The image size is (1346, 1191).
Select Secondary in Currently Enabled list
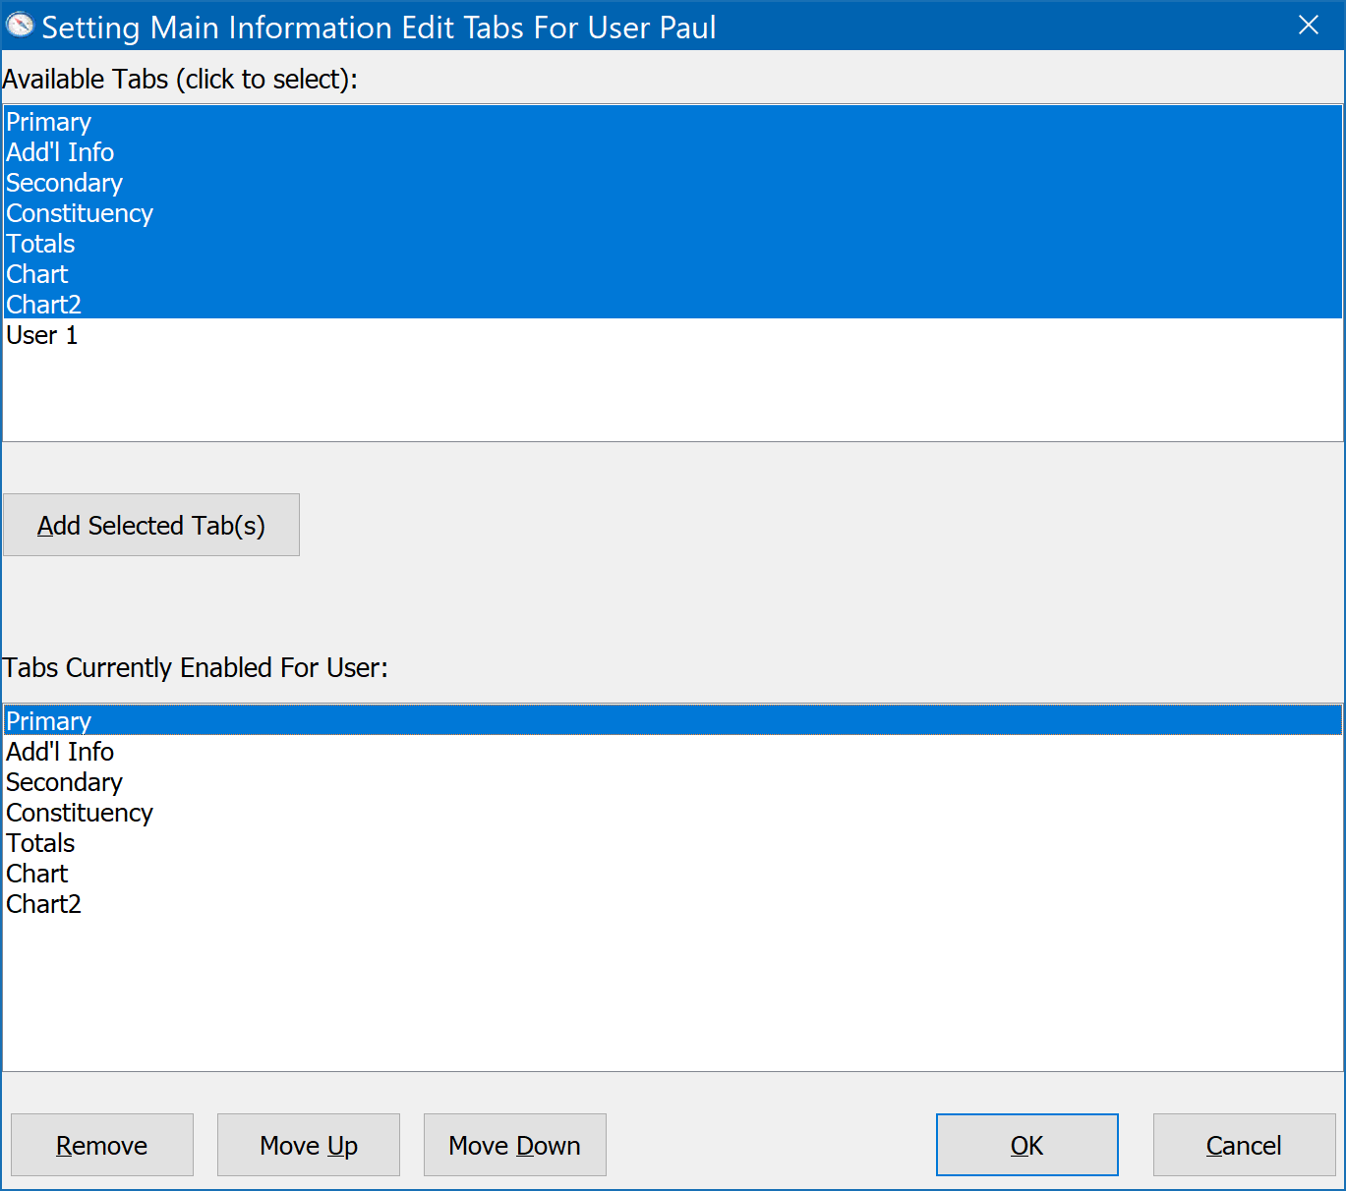(x=673, y=782)
